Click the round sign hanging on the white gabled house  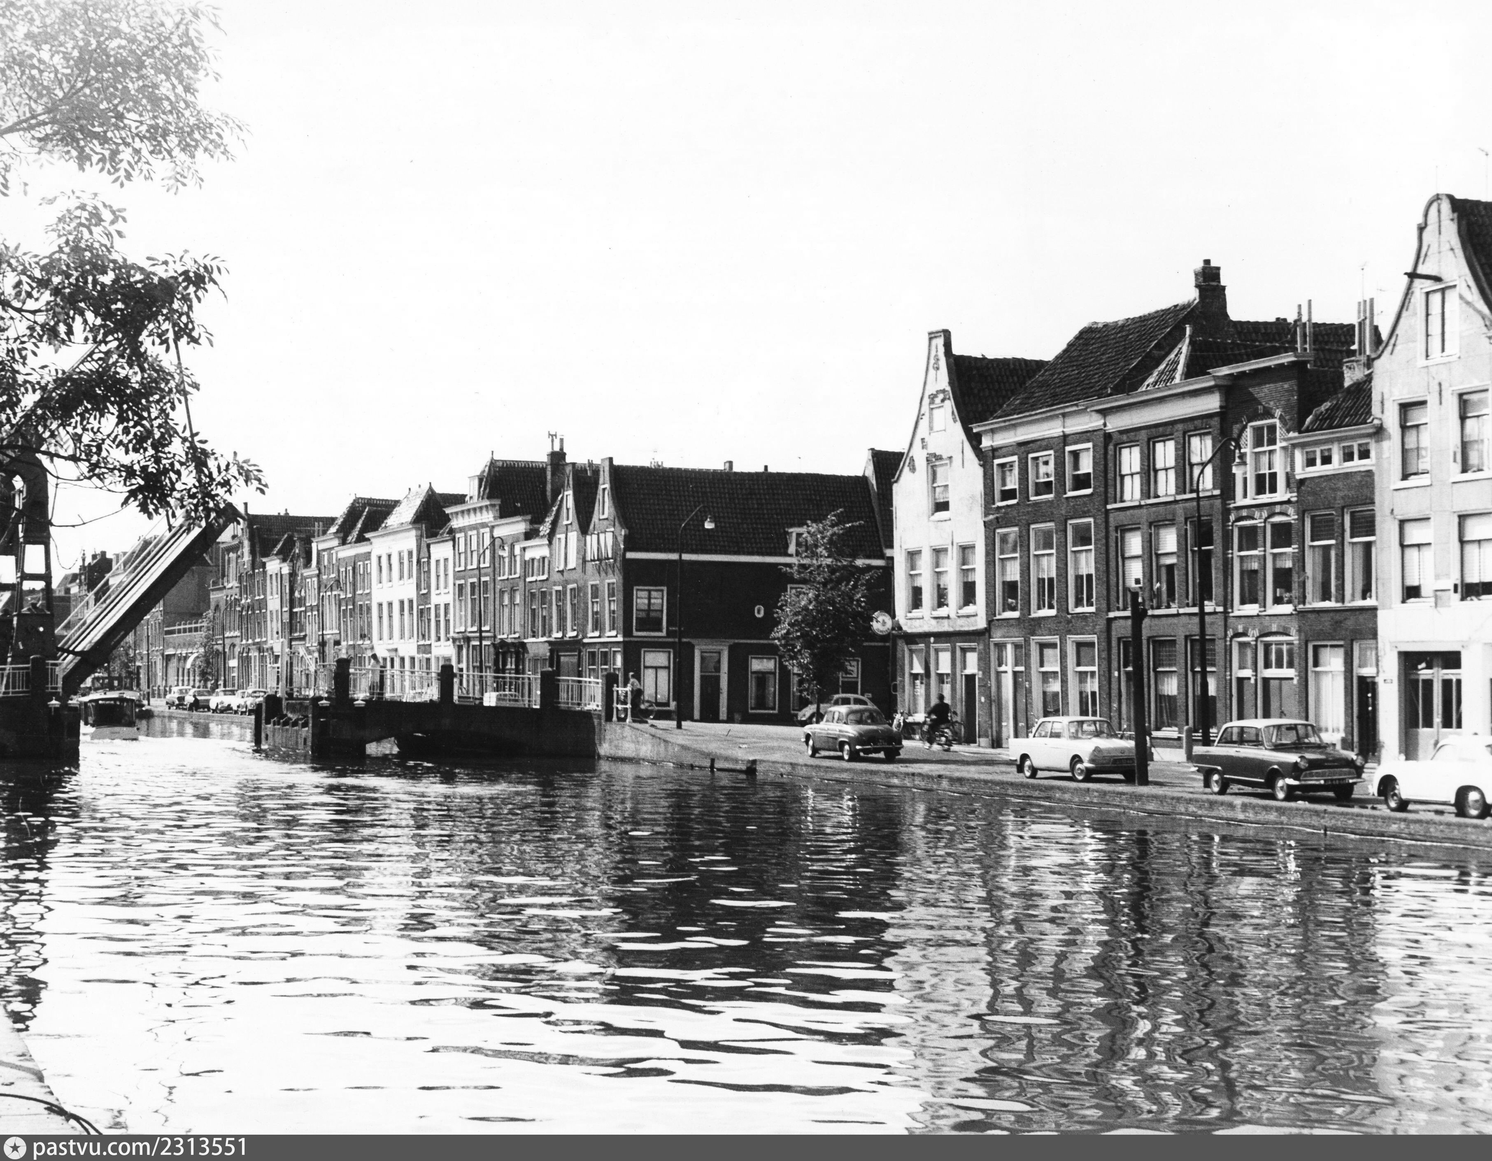882,622
